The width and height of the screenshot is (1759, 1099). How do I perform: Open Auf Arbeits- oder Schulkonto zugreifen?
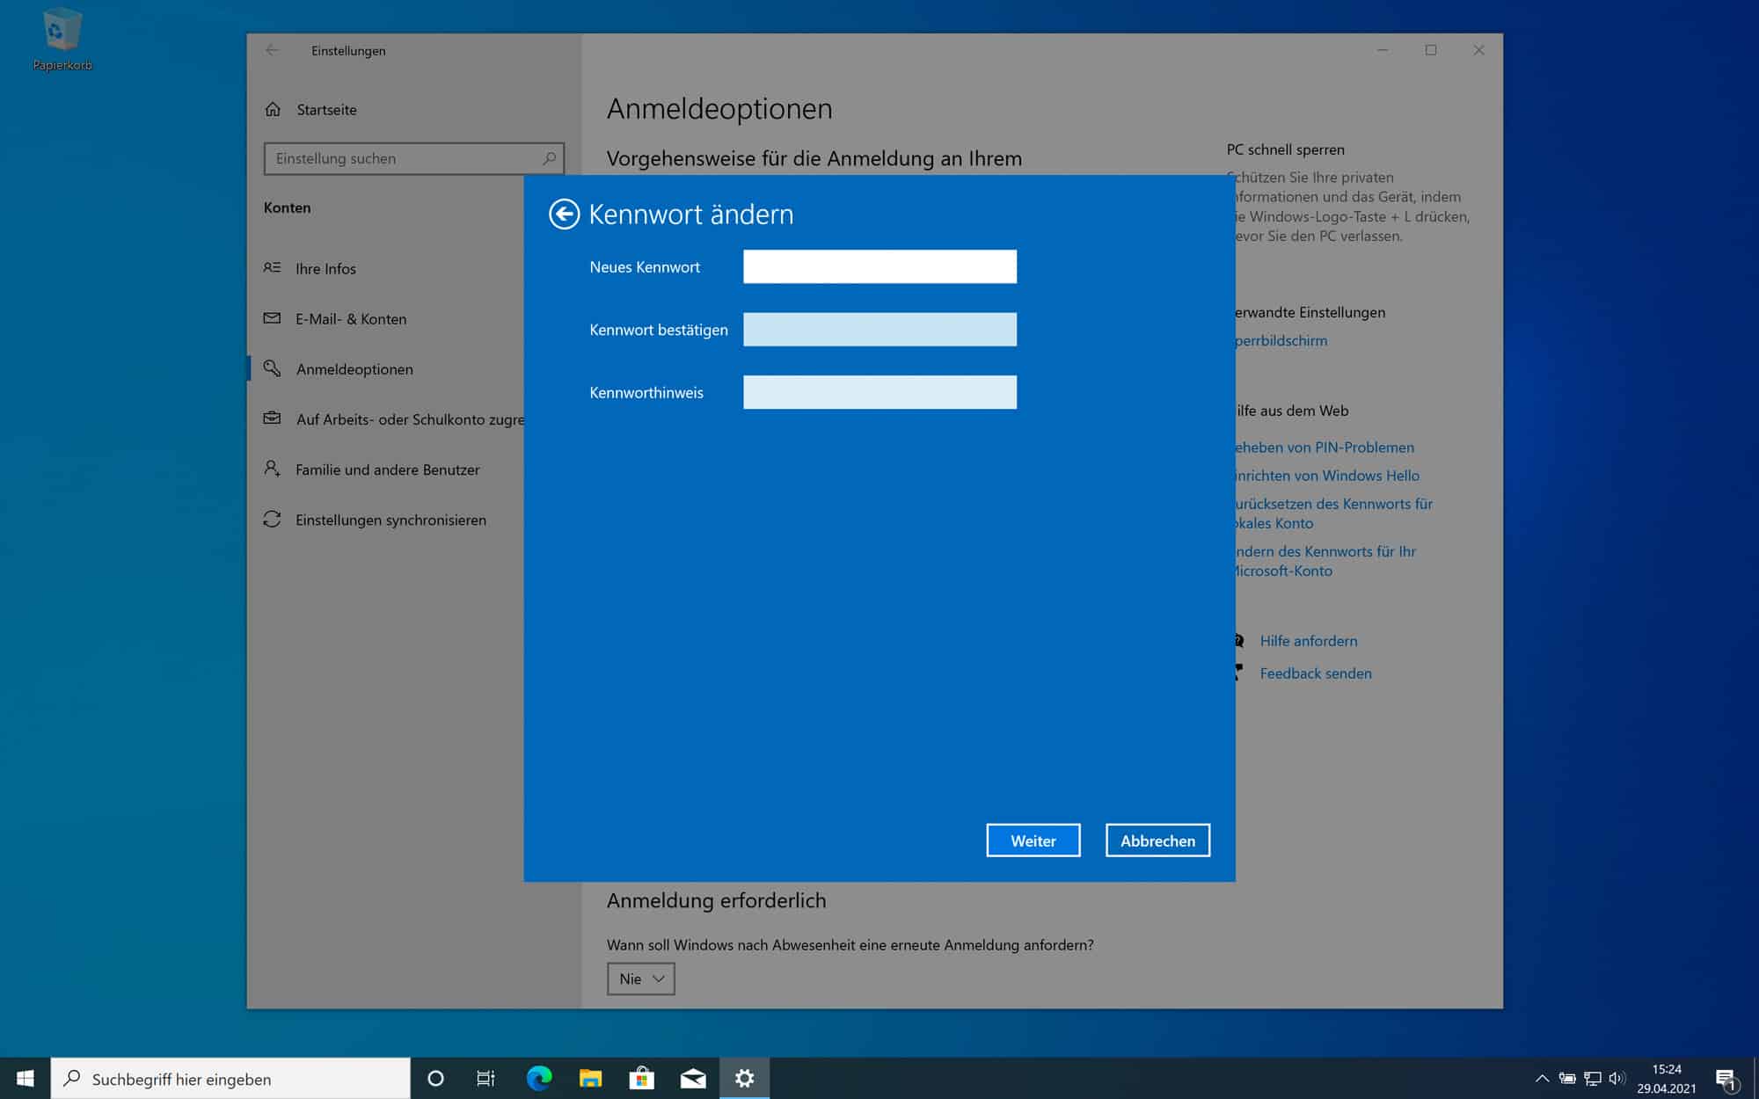[x=393, y=419]
